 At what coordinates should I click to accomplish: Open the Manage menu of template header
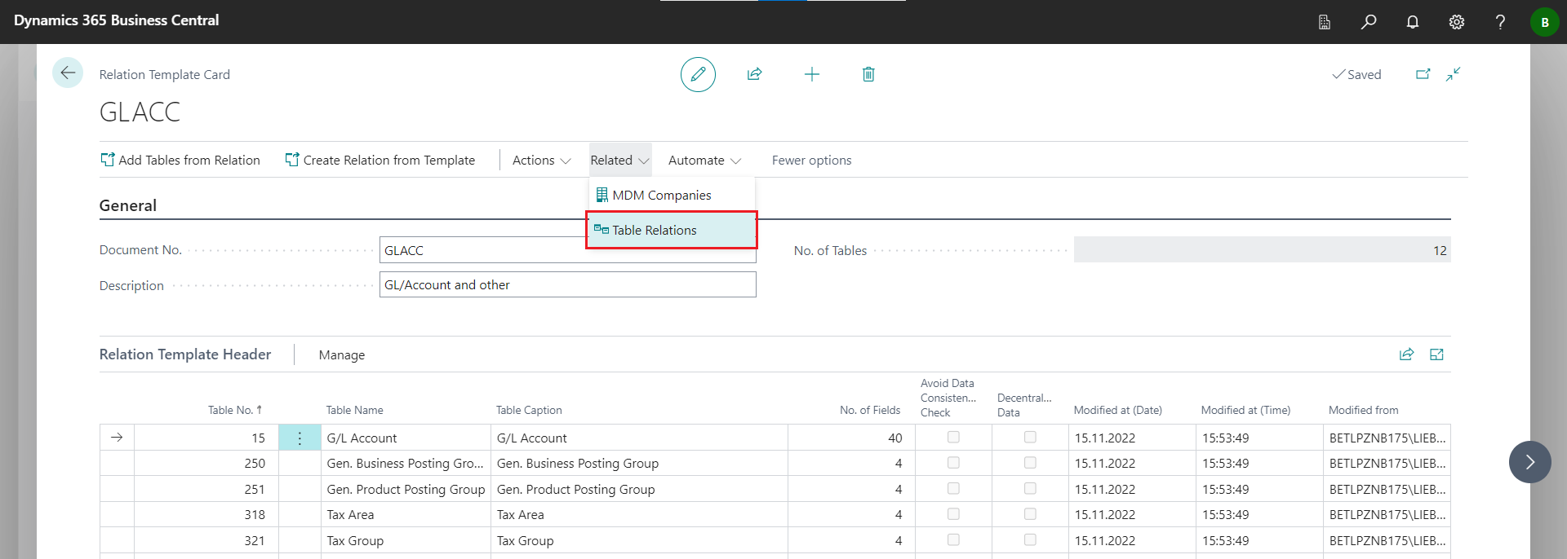tap(342, 355)
